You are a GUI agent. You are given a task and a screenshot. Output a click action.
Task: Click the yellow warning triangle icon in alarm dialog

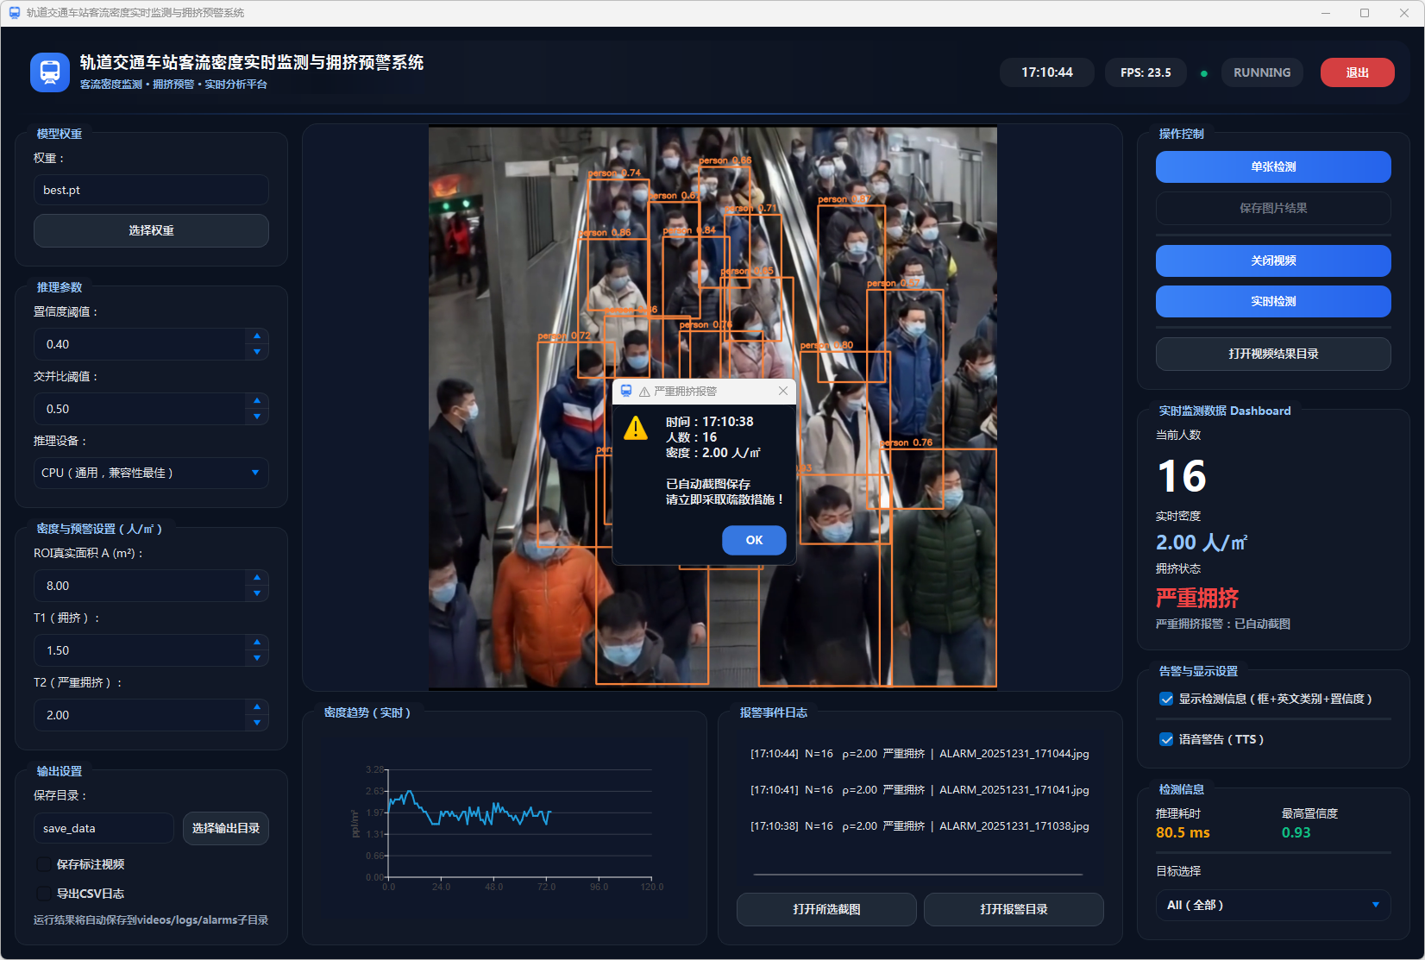click(636, 428)
